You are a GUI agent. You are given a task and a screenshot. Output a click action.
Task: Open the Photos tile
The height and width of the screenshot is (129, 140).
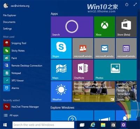coord(115,70)
